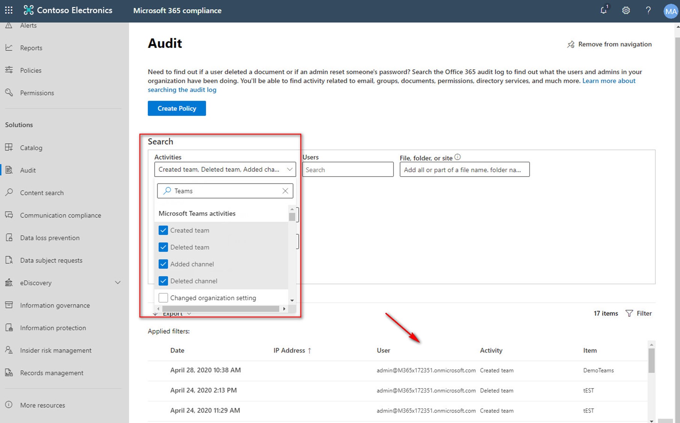Open the notifications bell icon
680x423 pixels.
pos(604,10)
